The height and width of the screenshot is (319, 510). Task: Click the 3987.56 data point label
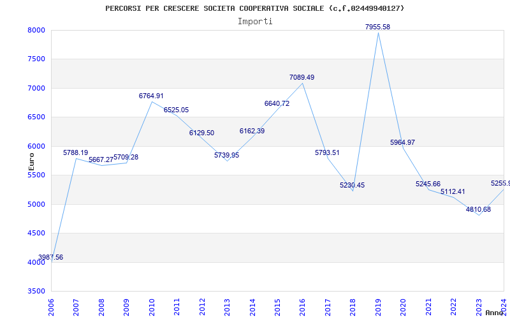coord(51,258)
